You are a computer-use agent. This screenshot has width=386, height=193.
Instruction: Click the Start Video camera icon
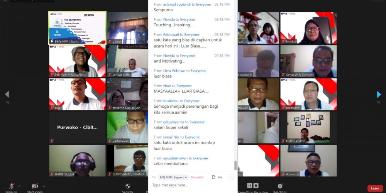[35, 186]
